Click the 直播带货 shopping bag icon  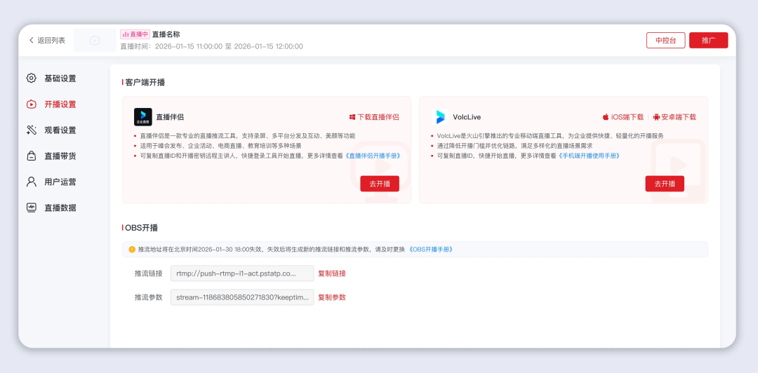click(x=31, y=156)
